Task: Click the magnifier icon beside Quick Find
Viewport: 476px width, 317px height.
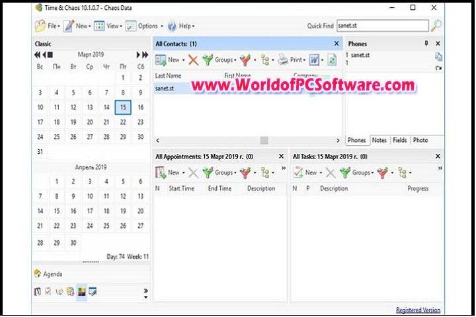Action: (436, 26)
